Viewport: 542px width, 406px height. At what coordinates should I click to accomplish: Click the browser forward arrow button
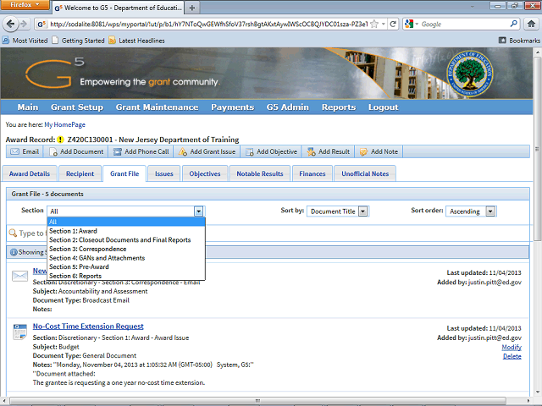tap(24, 24)
